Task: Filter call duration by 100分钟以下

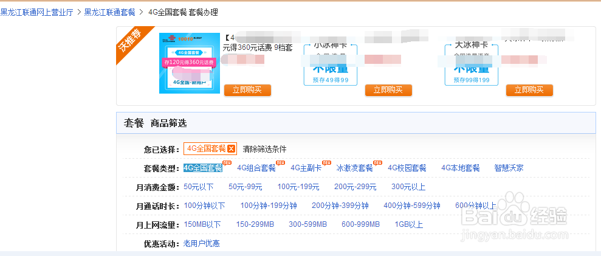Action: click(204, 206)
